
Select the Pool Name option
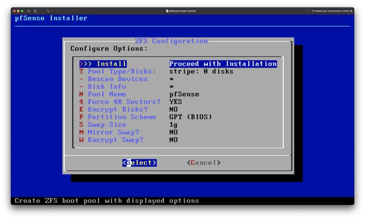103,94
